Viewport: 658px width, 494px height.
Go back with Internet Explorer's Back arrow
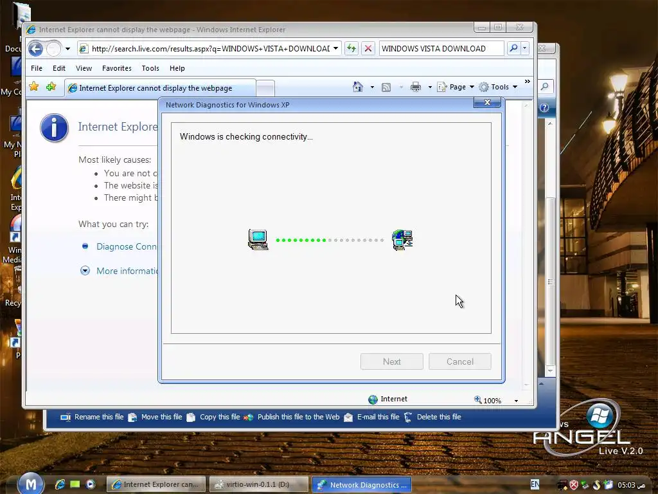point(36,49)
